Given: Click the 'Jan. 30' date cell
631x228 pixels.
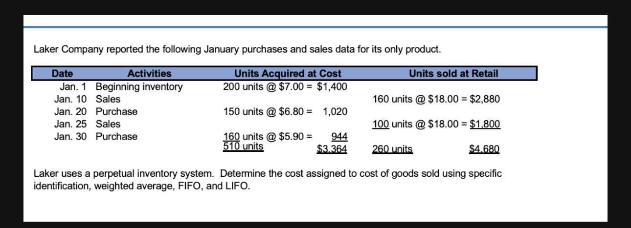Looking at the screenshot, I should (x=70, y=136).
